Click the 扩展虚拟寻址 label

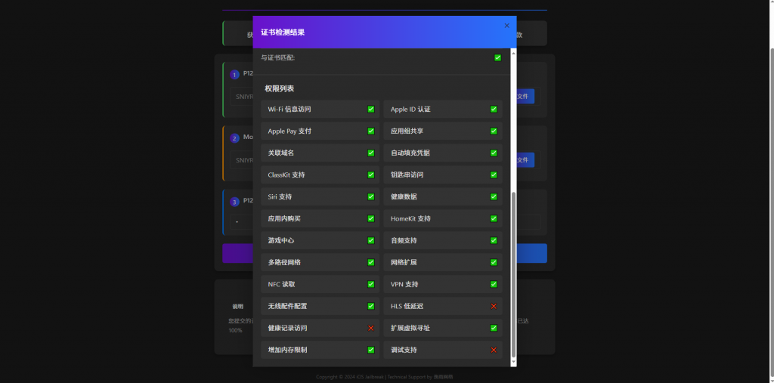point(410,328)
